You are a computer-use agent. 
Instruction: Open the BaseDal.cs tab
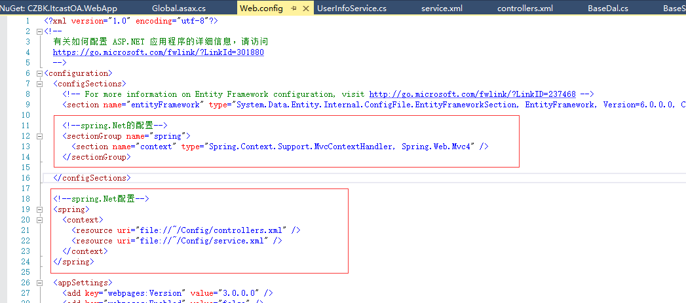(x=608, y=9)
